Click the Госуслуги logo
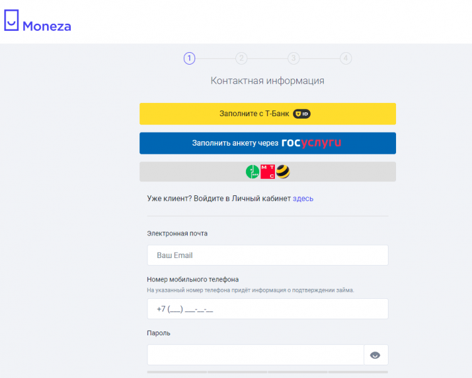Image resolution: width=472 pixels, height=378 pixels. (x=311, y=143)
